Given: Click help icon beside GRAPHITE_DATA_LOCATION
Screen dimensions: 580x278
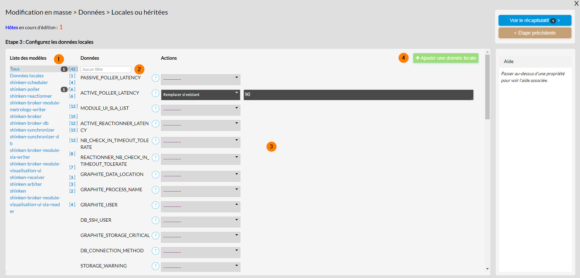Looking at the screenshot, I should 155,175.
